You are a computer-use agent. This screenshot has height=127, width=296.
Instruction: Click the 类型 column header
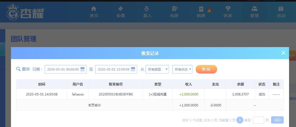click(x=158, y=84)
